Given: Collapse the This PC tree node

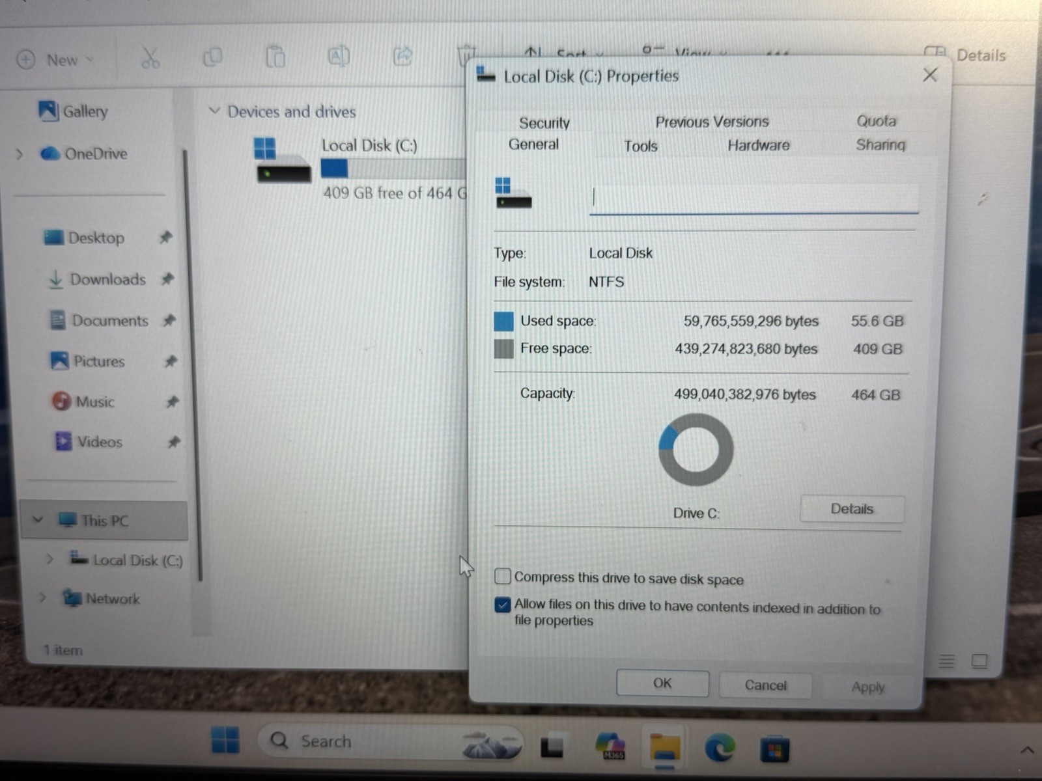Looking at the screenshot, I should click(38, 520).
